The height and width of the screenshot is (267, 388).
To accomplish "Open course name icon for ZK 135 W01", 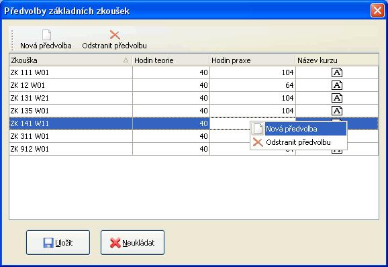I will [337, 111].
